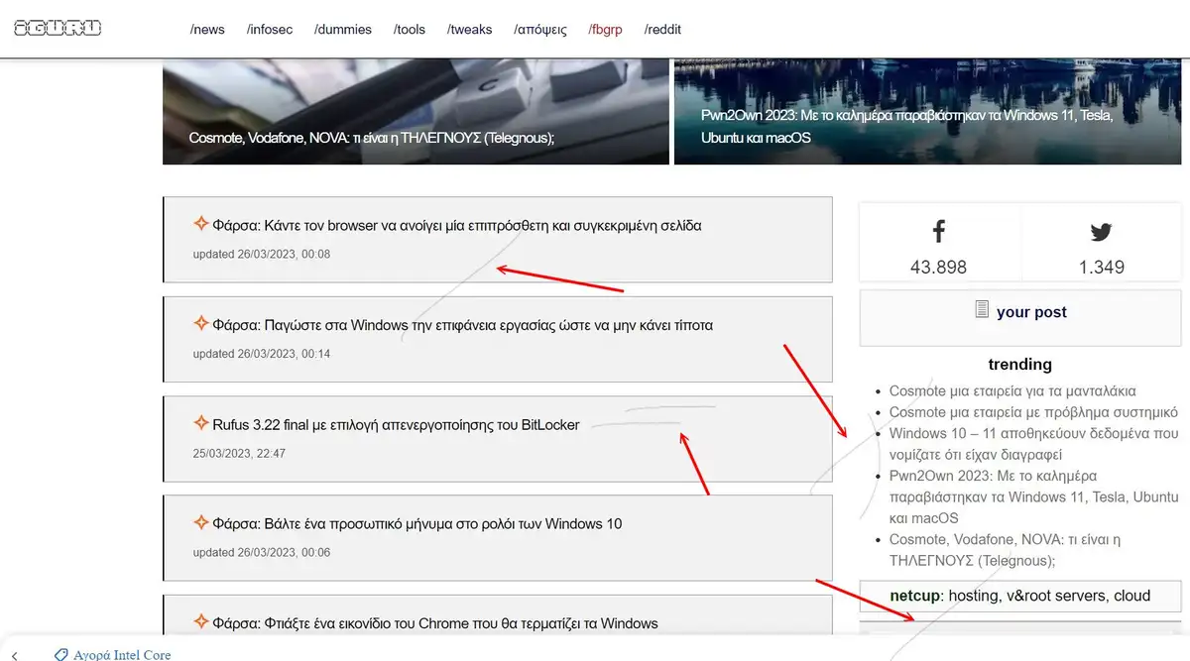The width and height of the screenshot is (1190, 661).
Task: Click the date text updated 26/03/2023, 00:08
Action: coord(262,255)
